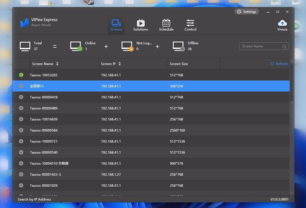This screenshot has height=208, width=306.
Task: Select the Taurus-00000584 row
Action: click(151, 130)
